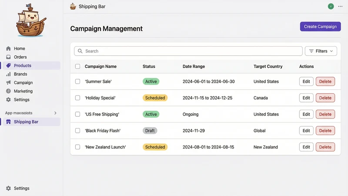348x196 pixels.
Task: Check the 'New Zealand Launch' row checkbox
Action: pyautogui.click(x=77, y=147)
